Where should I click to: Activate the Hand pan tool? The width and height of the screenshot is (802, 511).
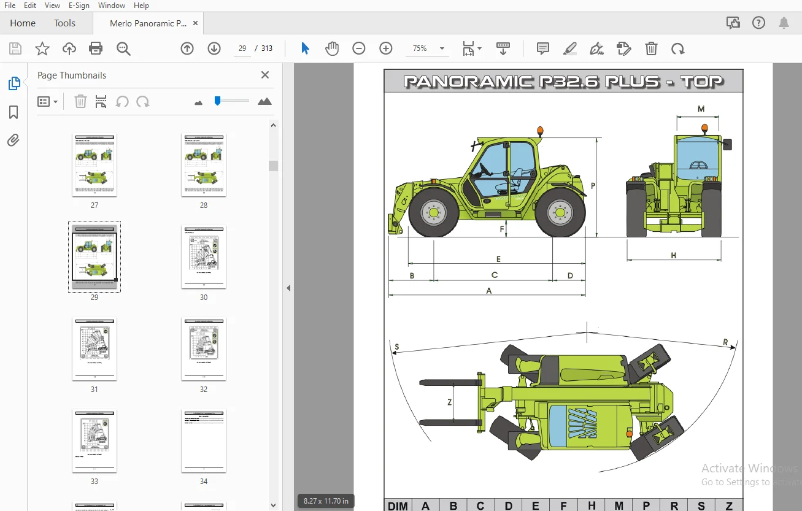point(332,48)
